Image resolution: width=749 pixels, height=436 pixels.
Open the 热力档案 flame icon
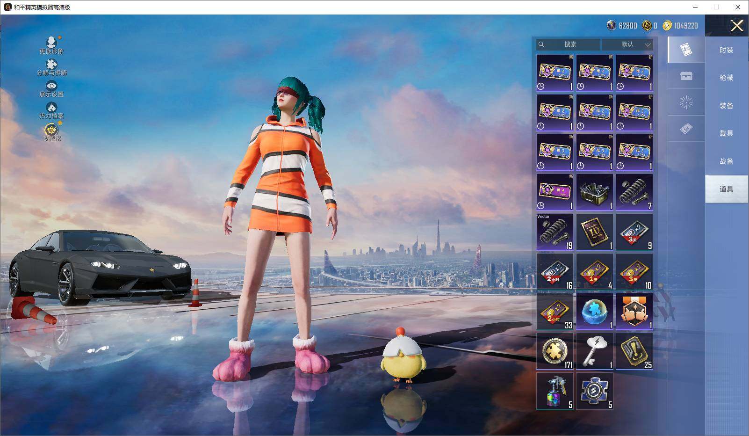click(x=51, y=110)
